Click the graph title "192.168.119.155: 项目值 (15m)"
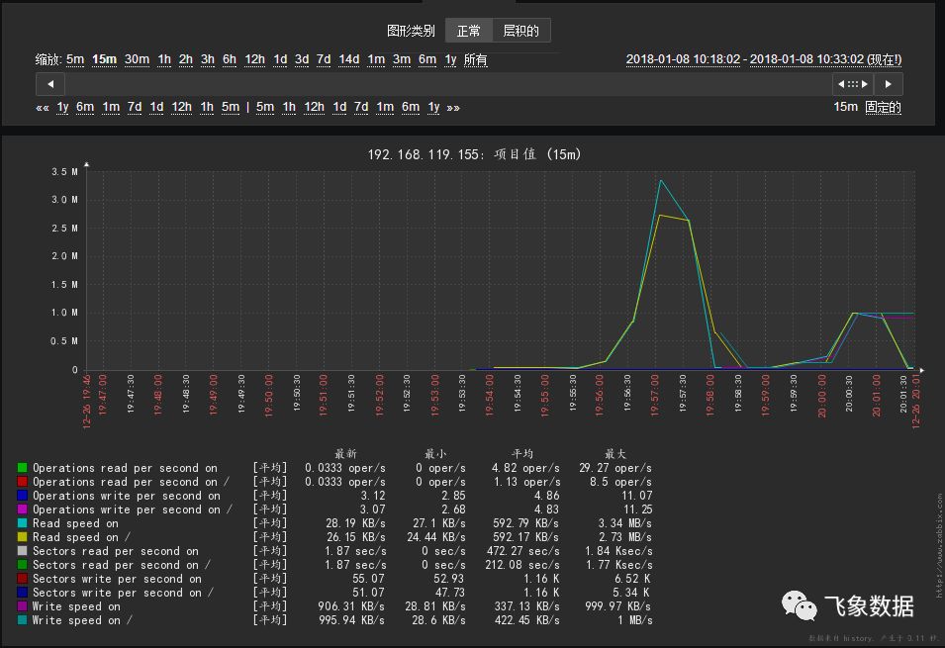The width and height of the screenshot is (945, 648). (x=474, y=154)
